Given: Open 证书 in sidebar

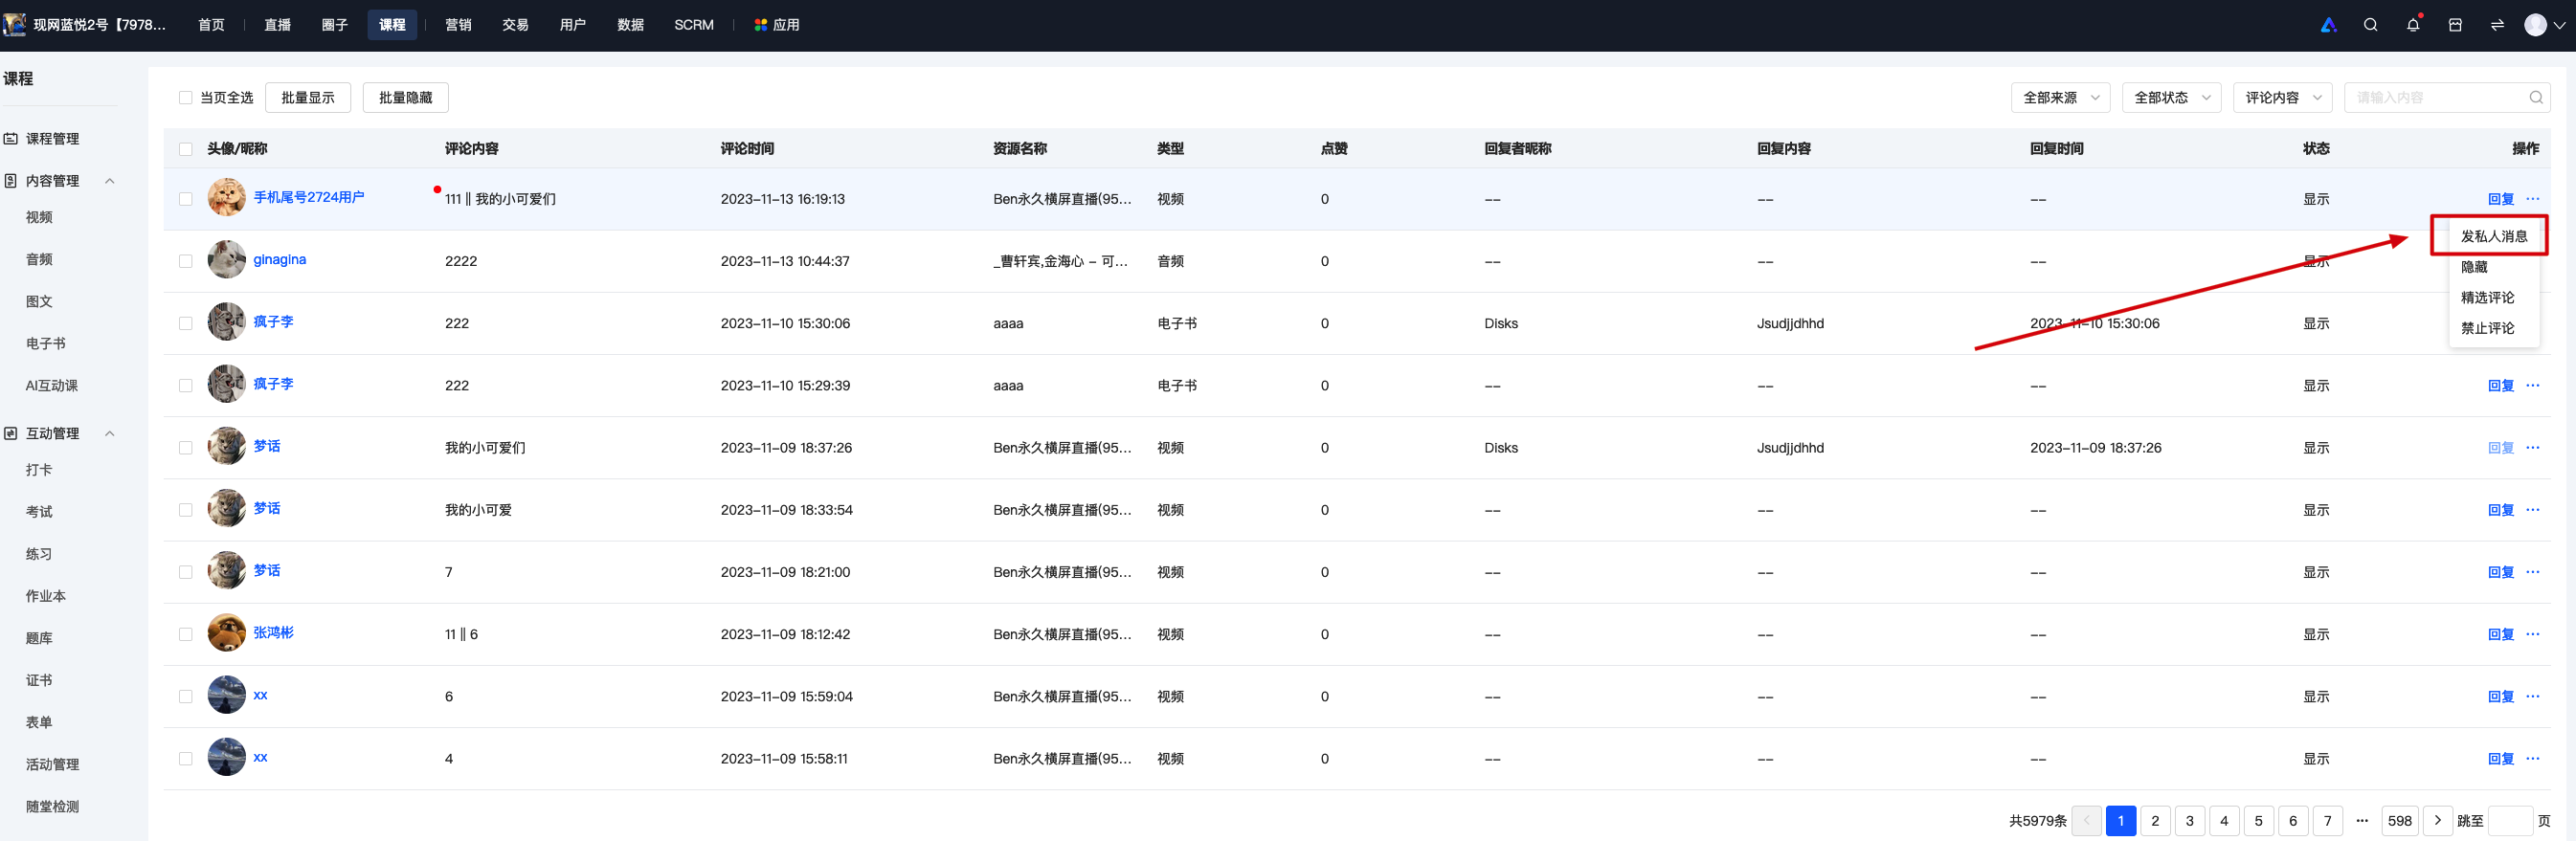Looking at the screenshot, I should 39,680.
